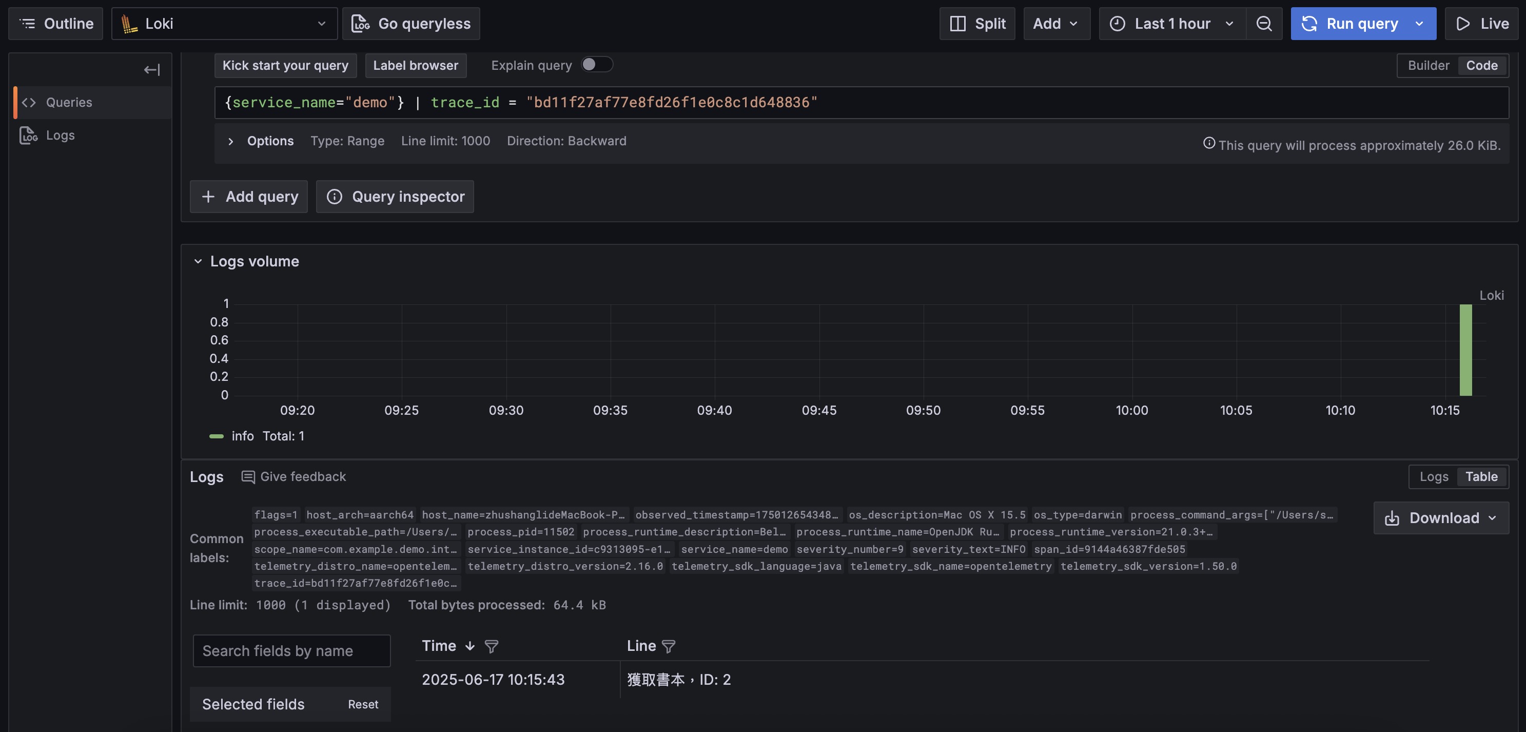Start Live streaming of logs
Screen dimensions: 1526x732
[x=1482, y=24]
